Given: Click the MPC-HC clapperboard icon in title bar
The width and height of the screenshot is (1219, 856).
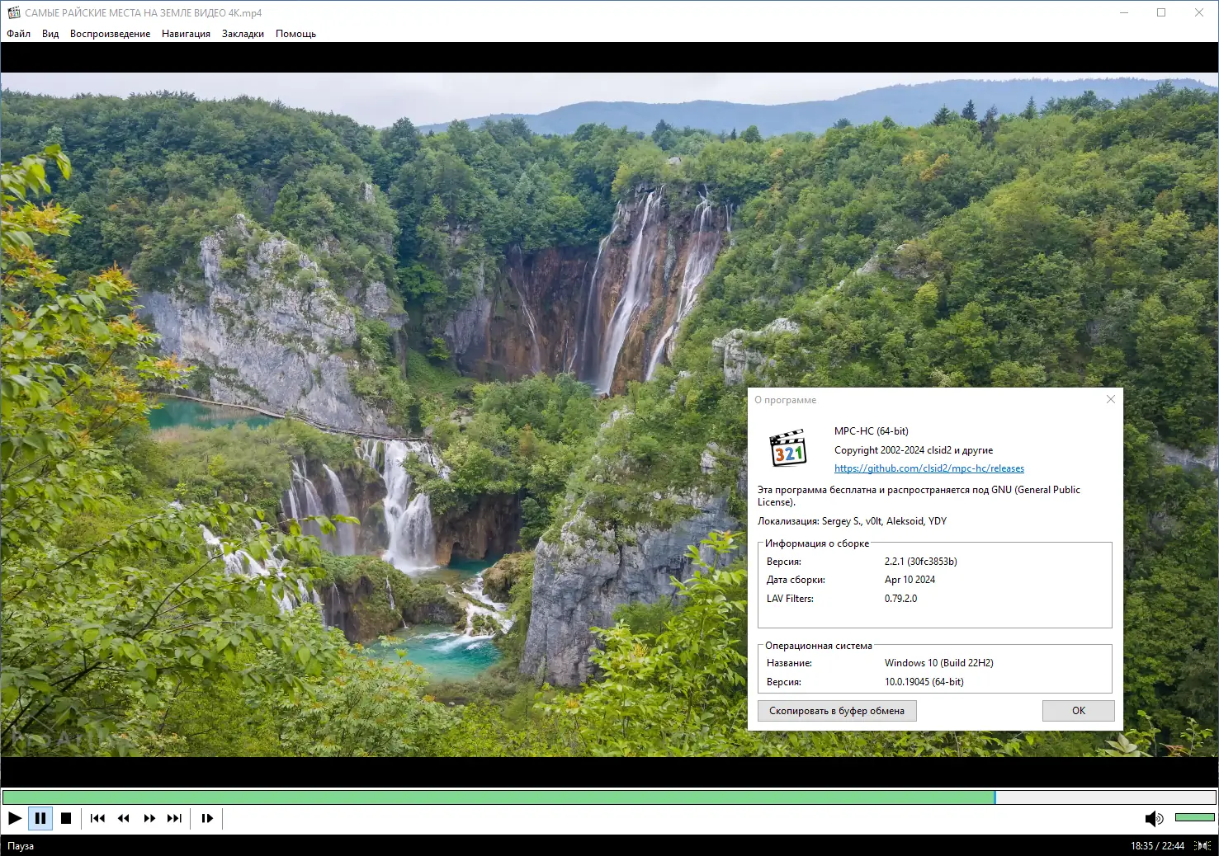Looking at the screenshot, I should [13, 12].
